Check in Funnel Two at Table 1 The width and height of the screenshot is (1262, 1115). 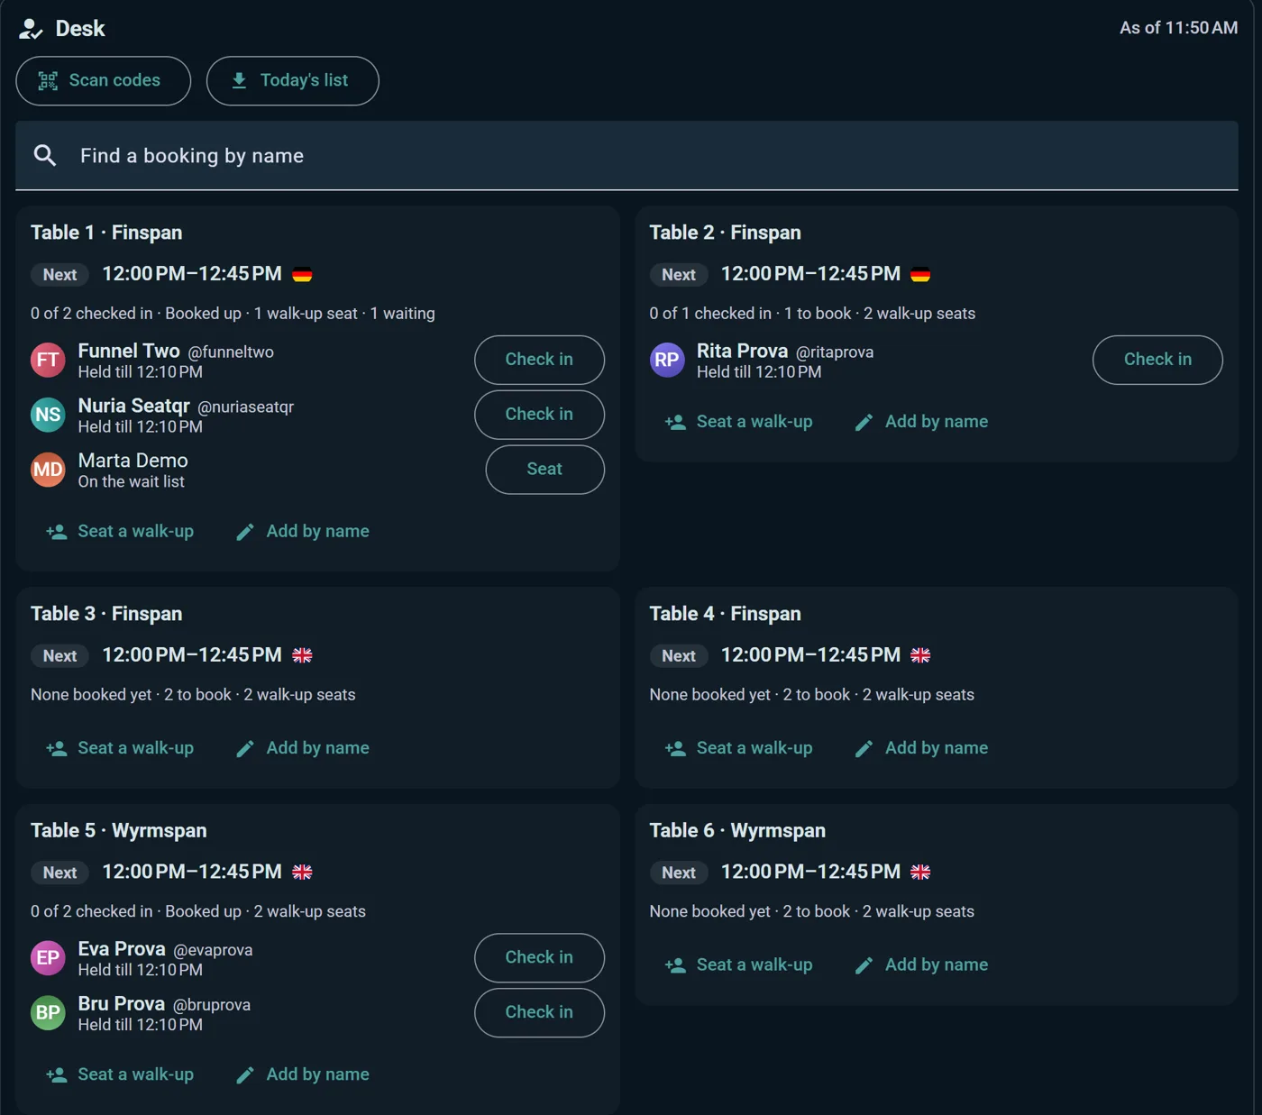[539, 360]
